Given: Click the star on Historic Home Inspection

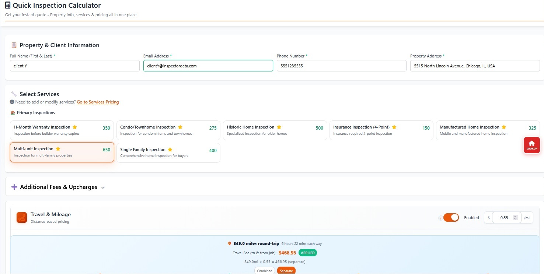Looking at the screenshot, I should (x=279, y=127).
